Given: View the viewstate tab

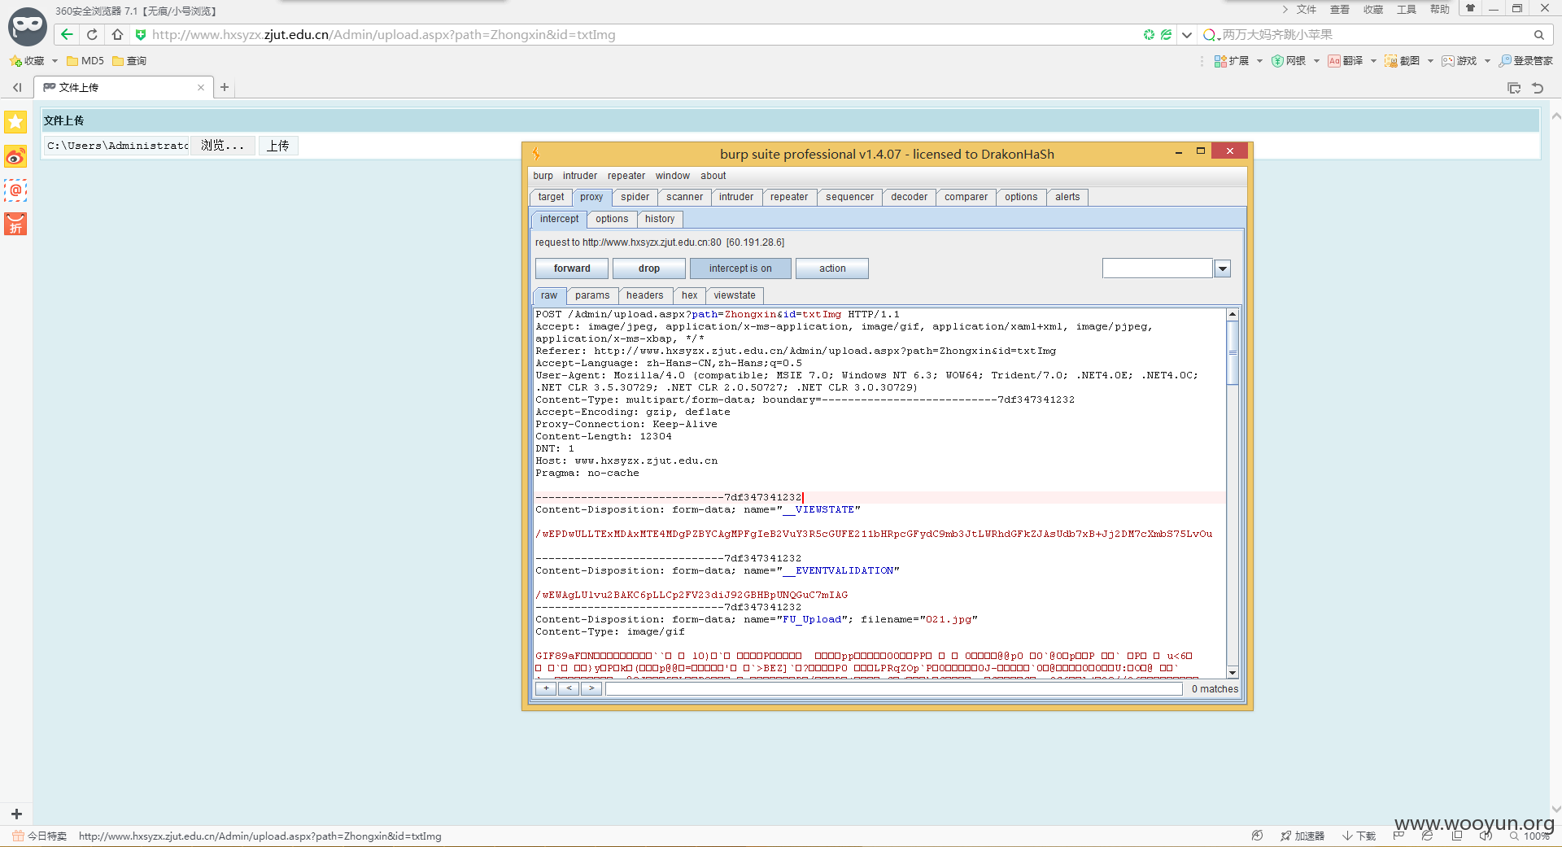Looking at the screenshot, I should point(735,295).
